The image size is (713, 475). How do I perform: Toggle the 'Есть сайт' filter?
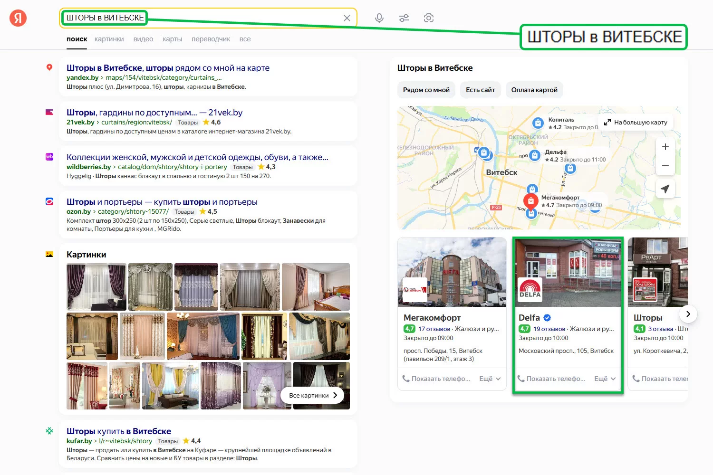coord(480,90)
